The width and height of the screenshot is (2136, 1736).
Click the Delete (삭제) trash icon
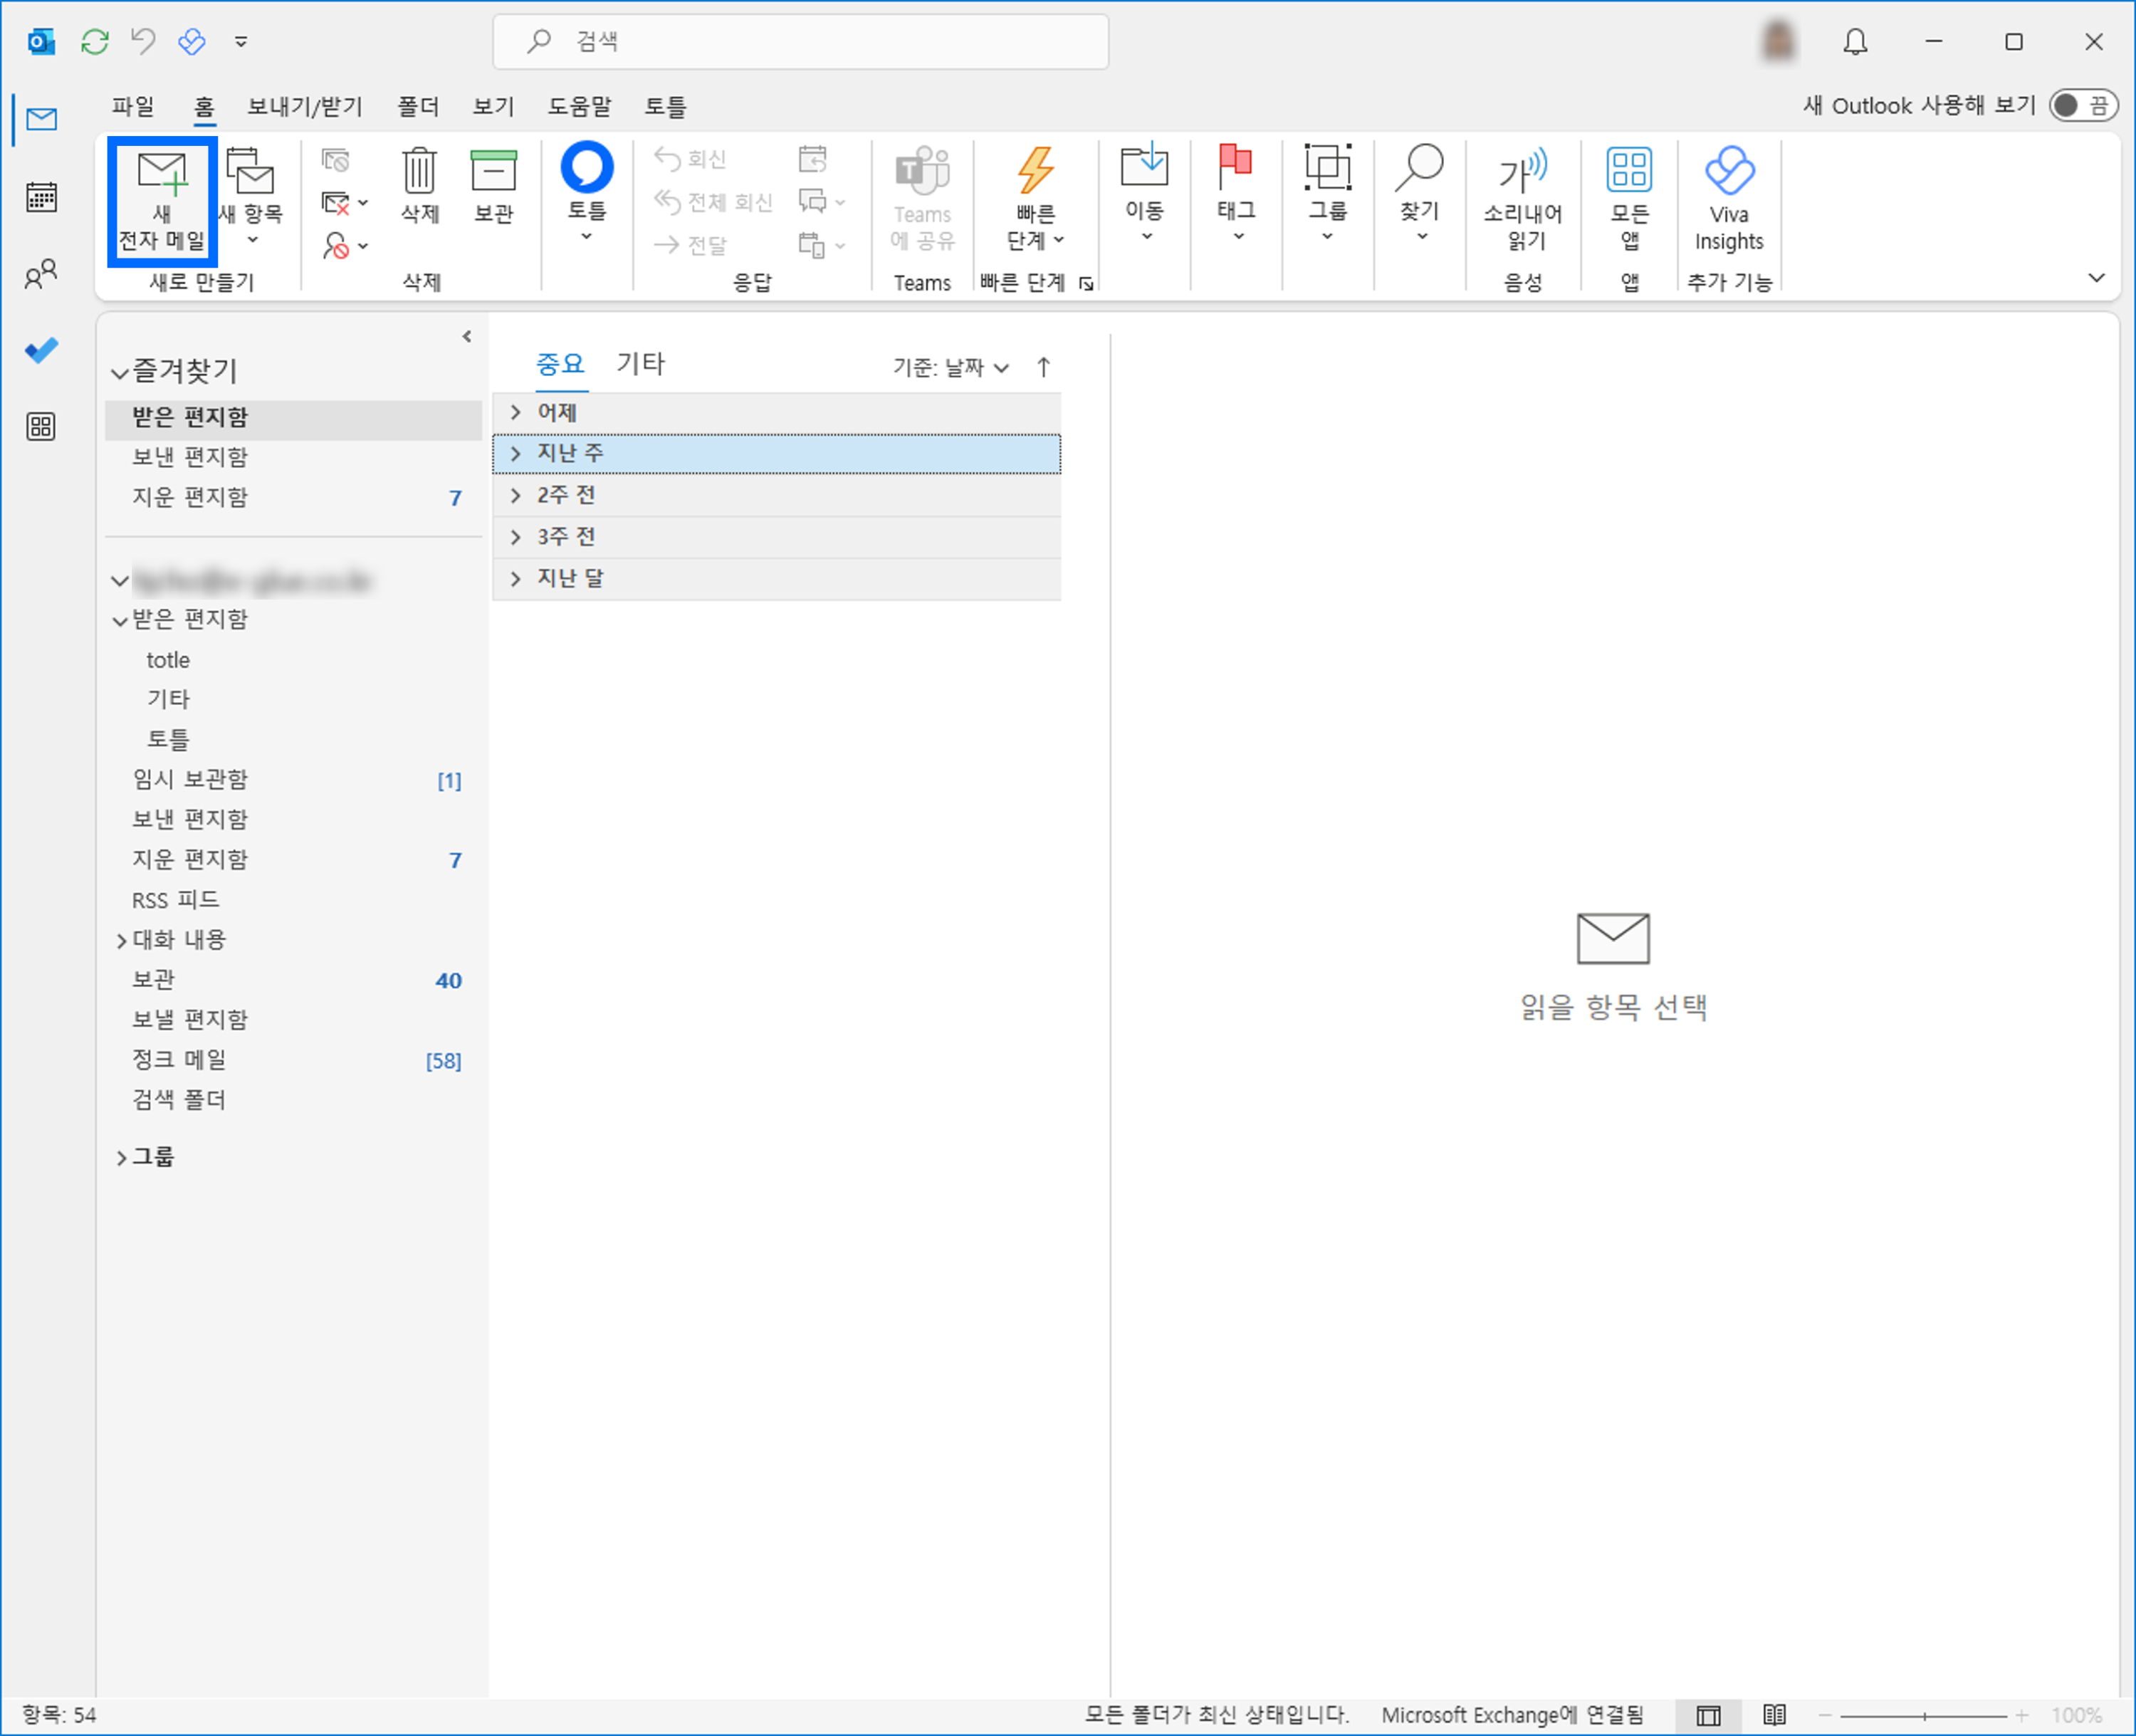pyautogui.click(x=419, y=184)
